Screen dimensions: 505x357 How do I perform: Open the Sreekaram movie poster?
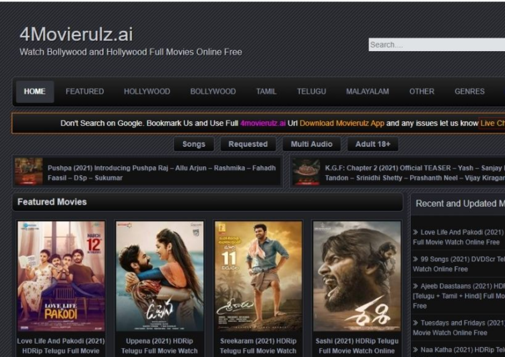[x=259, y=276]
